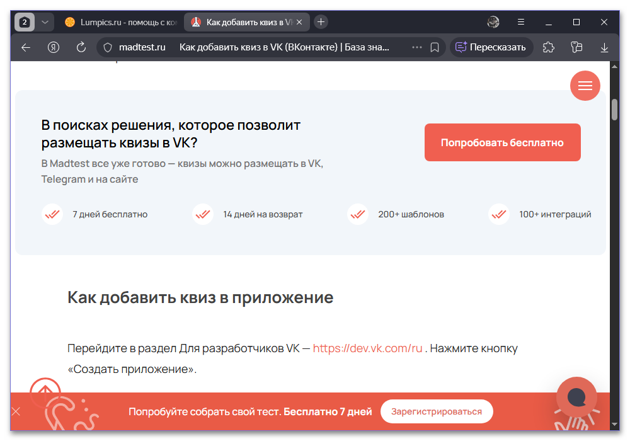Image resolution: width=630 pixels, height=441 pixels.
Task: Click the checkmark icon beside '14 дней на возврат'
Action: click(203, 214)
